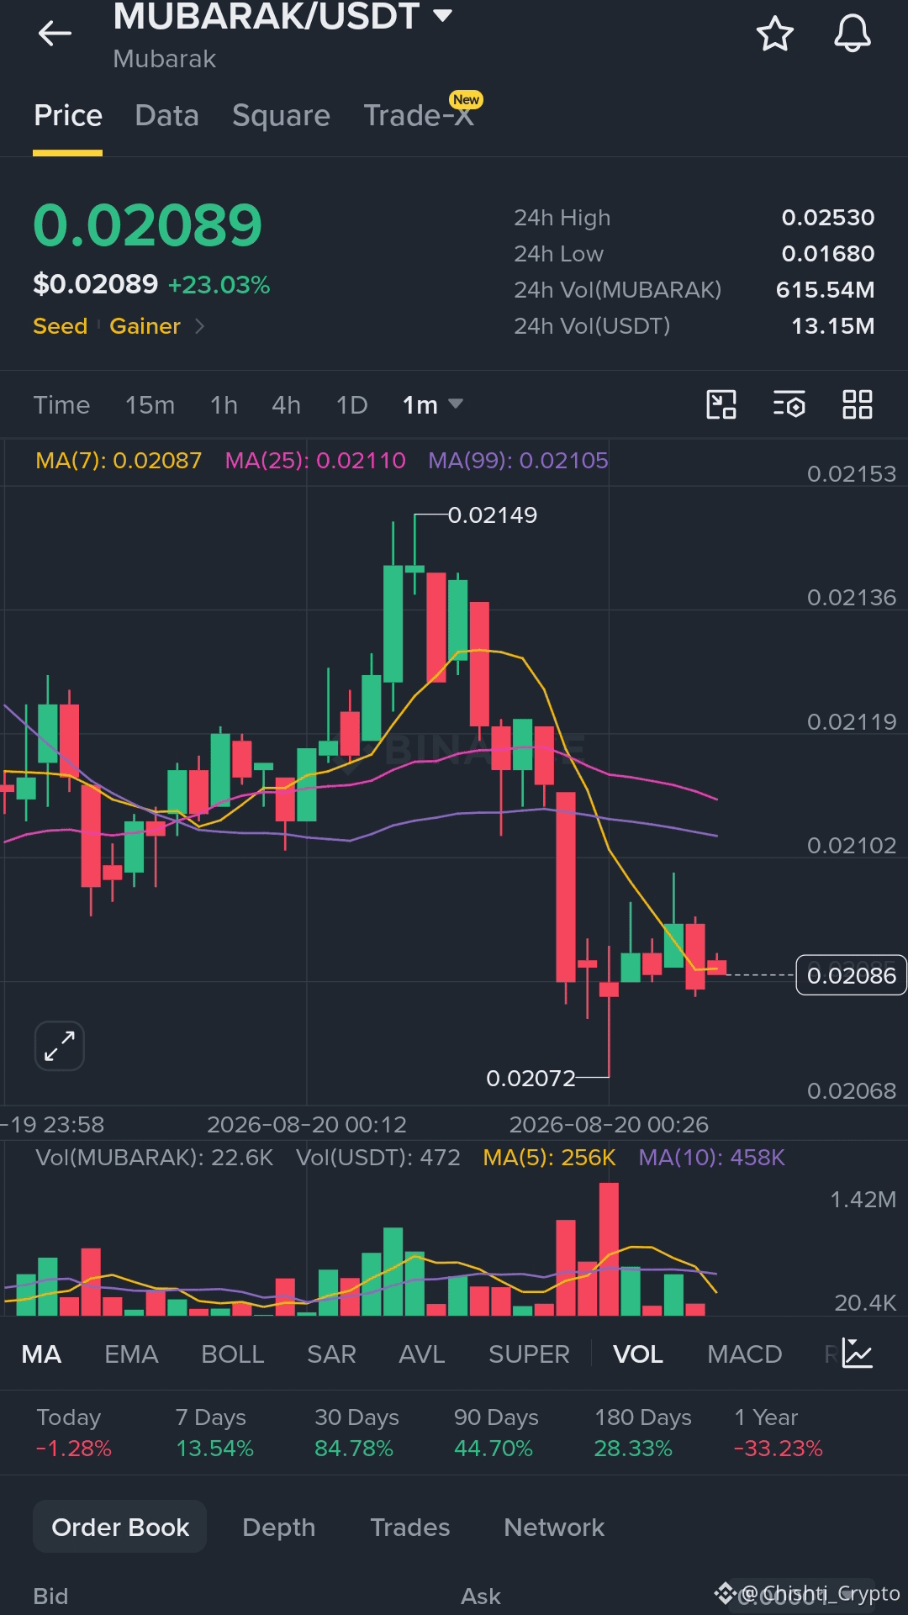Toggle the BOLL indicator

(233, 1354)
